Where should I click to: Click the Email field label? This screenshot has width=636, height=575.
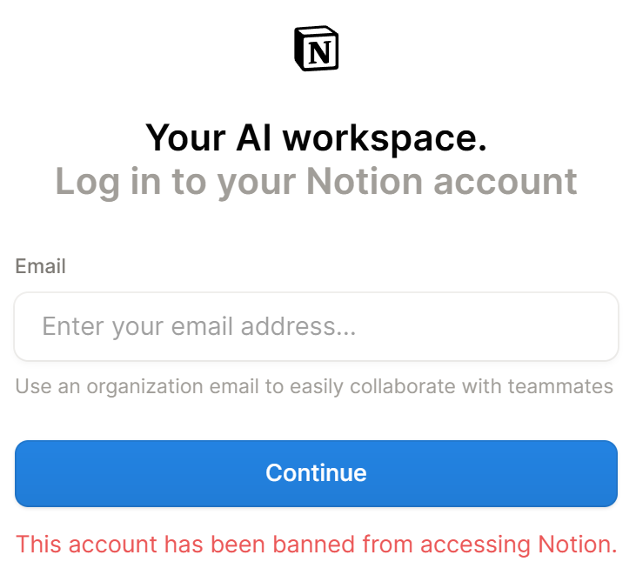(x=40, y=266)
